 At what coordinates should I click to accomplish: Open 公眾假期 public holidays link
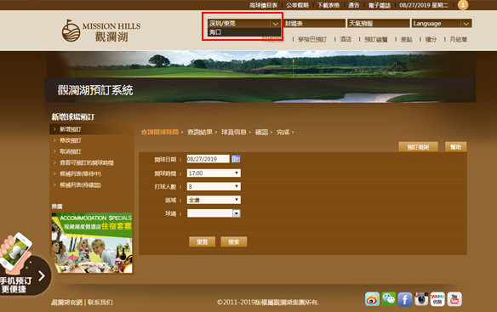[x=297, y=5]
